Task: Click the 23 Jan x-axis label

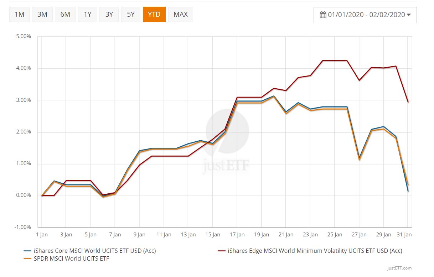Action: click(x=310, y=235)
